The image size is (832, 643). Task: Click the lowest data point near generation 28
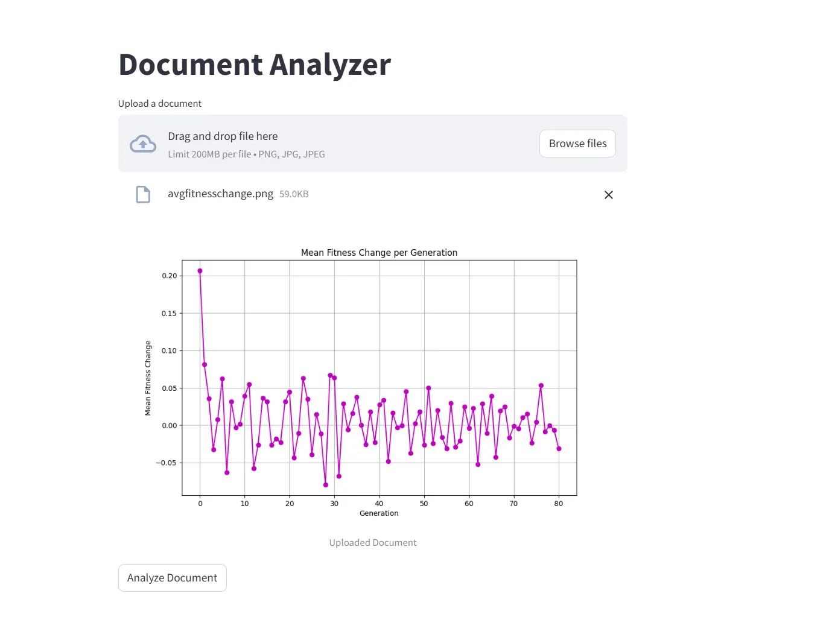pyautogui.click(x=326, y=485)
